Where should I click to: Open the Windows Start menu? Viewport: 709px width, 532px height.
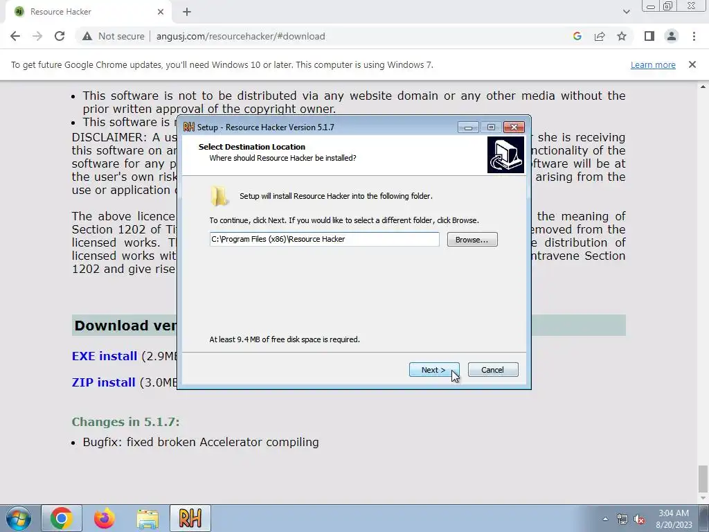tap(19, 518)
